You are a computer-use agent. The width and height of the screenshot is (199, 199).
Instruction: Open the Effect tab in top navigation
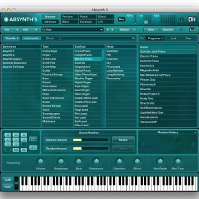(105, 17)
